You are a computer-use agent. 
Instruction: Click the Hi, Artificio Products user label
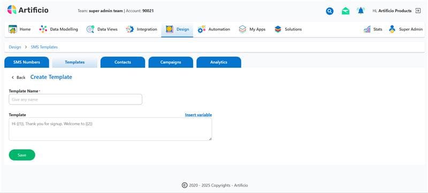[x=392, y=11]
